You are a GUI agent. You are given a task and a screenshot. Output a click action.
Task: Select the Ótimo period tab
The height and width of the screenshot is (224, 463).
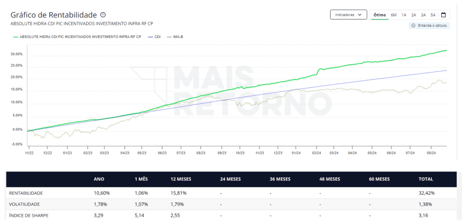point(380,15)
